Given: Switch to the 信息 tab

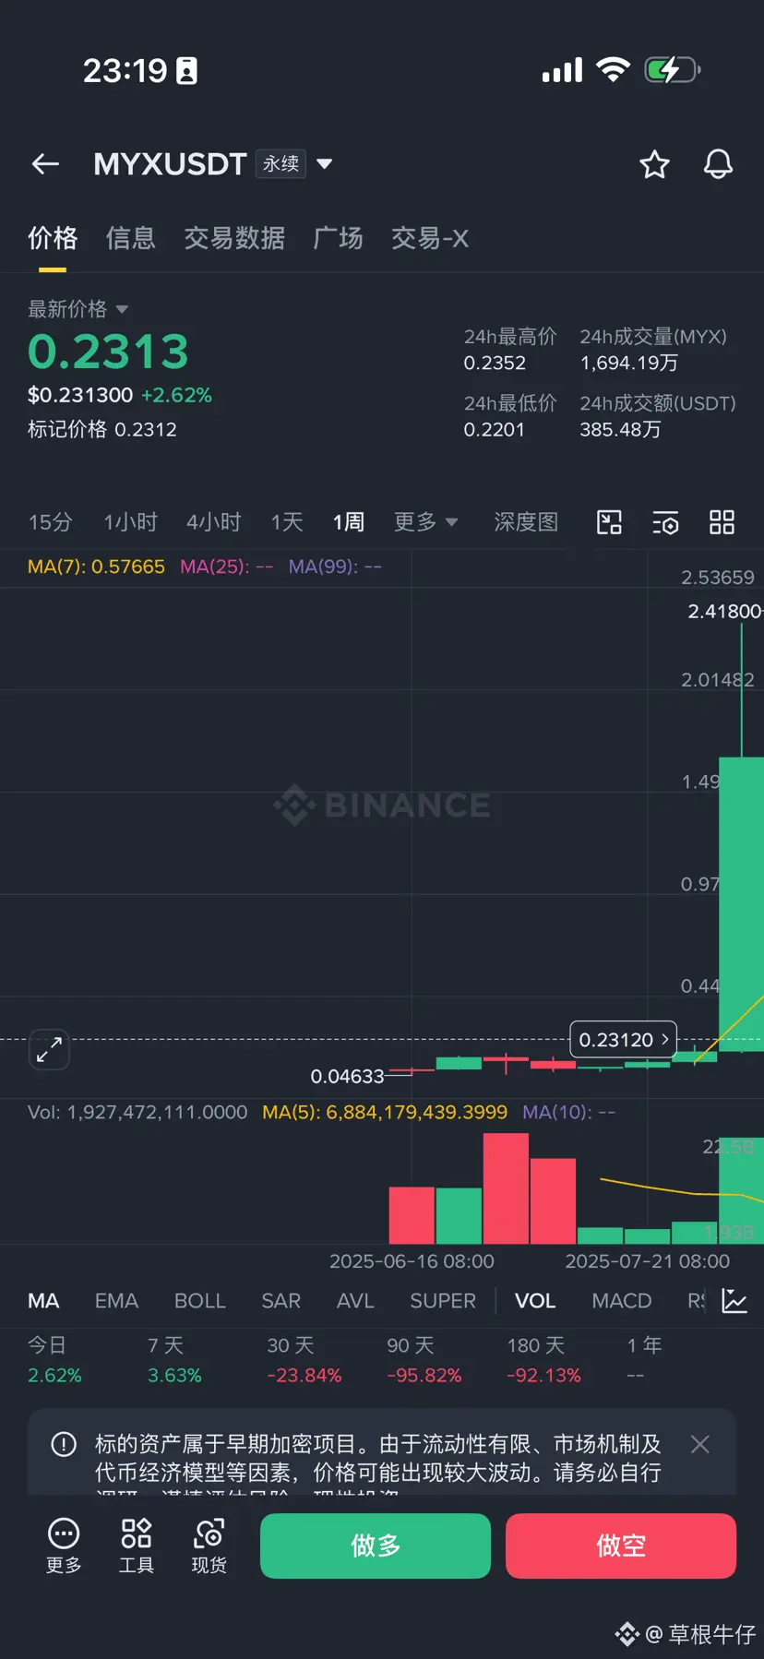Looking at the screenshot, I should click(x=131, y=238).
